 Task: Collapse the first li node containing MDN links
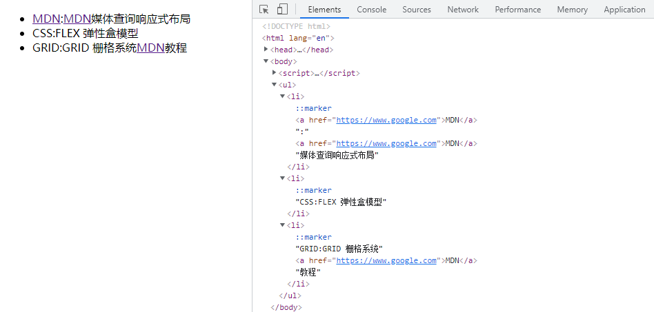tap(282, 96)
